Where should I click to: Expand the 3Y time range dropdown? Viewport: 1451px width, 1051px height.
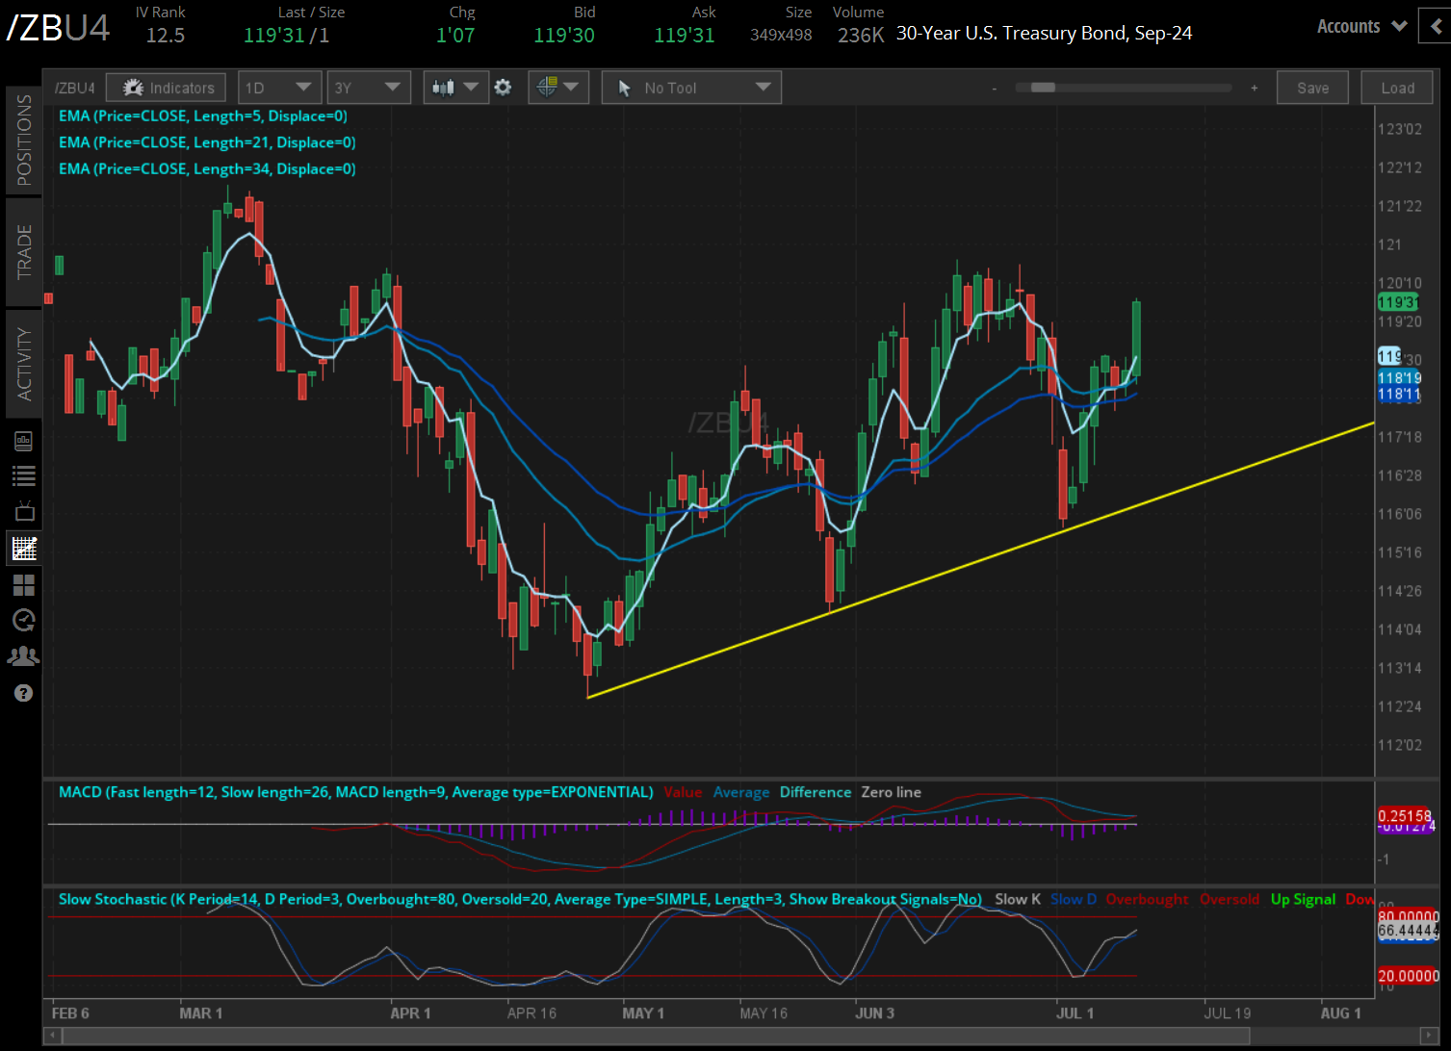coord(368,88)
